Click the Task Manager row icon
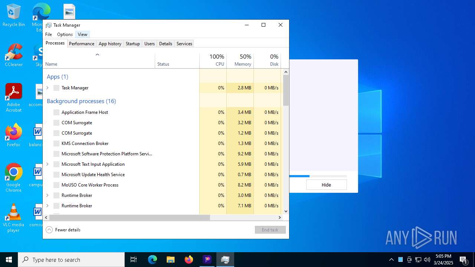Image resolution: width=475 pixels, height=267 pixels. coord(56,88)
